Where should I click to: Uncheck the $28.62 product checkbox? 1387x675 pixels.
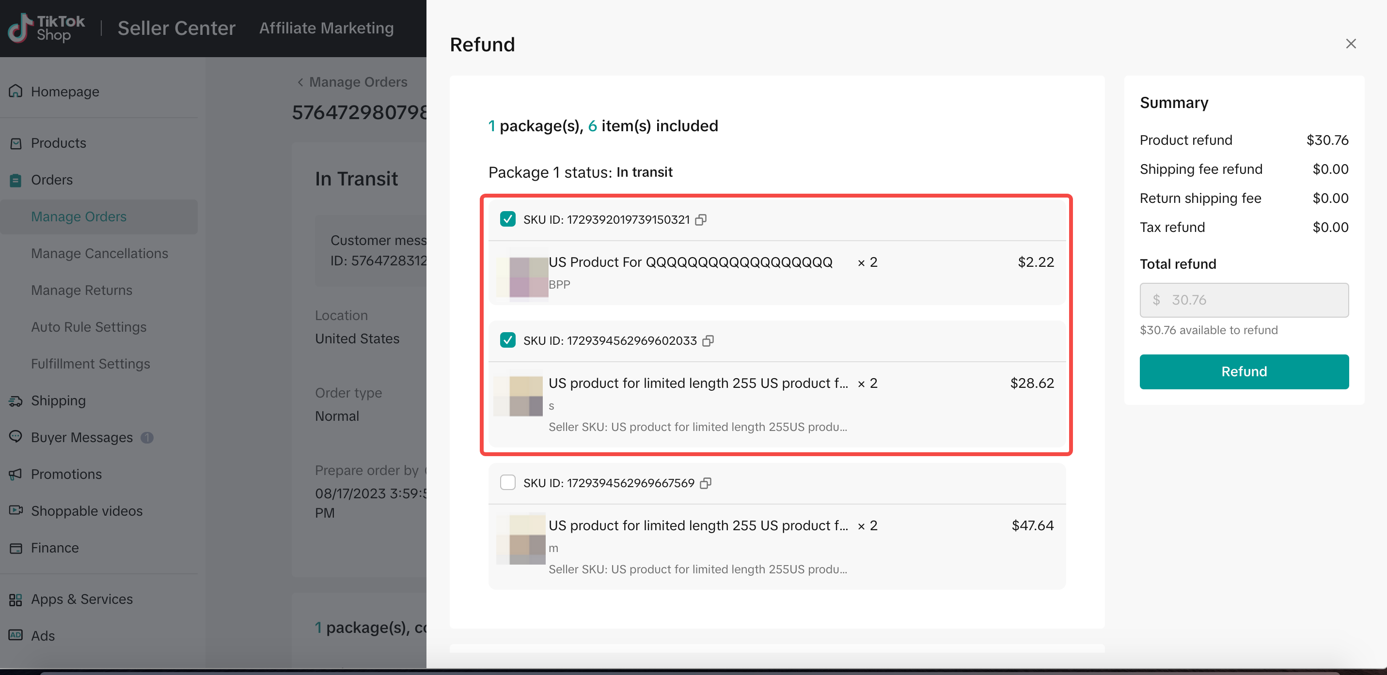click(507, 340)
